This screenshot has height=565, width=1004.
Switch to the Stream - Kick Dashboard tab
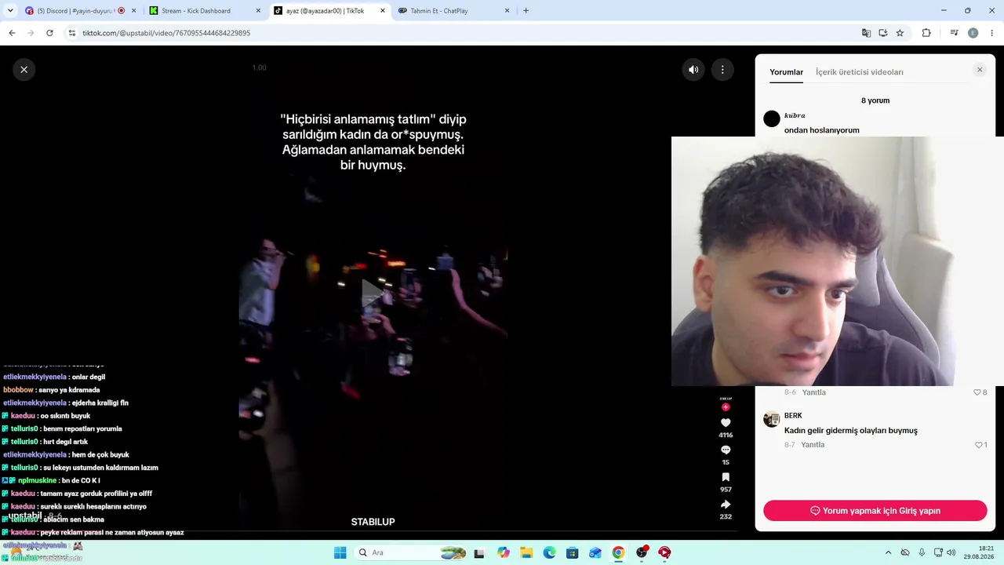(204, 11)
